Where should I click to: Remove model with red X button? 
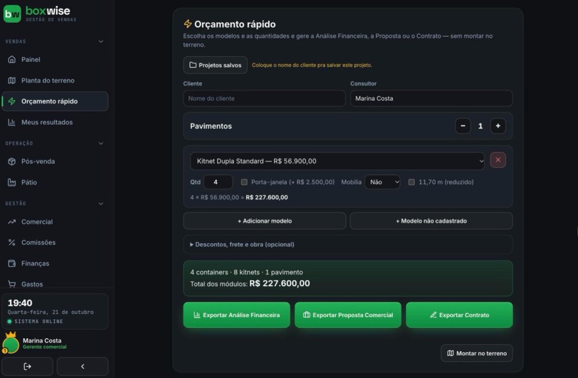tap(498, 160)
